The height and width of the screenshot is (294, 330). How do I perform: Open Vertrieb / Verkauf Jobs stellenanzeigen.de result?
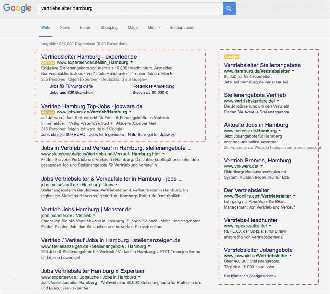tap(111, 240)
